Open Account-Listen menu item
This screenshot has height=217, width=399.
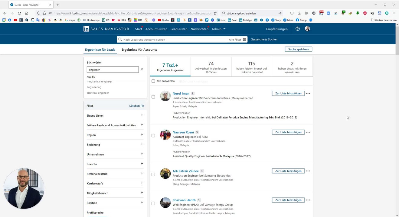tap(156, 29)
